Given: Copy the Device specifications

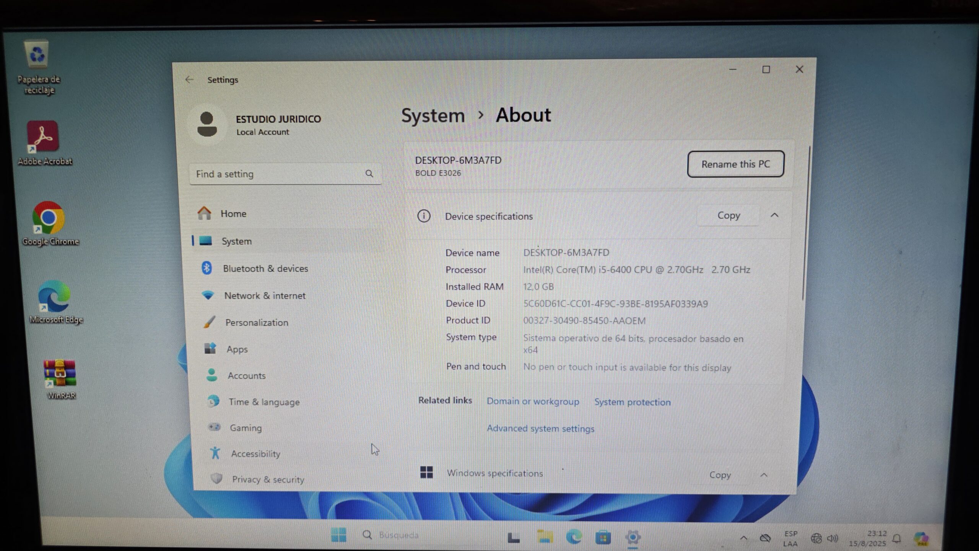Looking at the screenshot, I should (728, 215).
